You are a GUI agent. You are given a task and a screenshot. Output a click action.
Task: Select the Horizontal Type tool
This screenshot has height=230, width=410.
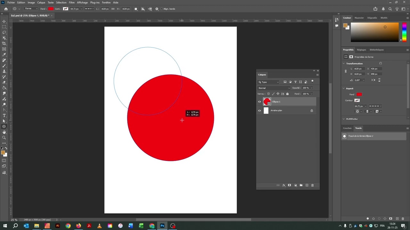point(4,115)
